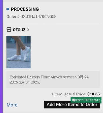Click the Actual Price label
Image resolution: width=103 pixels, height=113 pixels.
[75, 94]
